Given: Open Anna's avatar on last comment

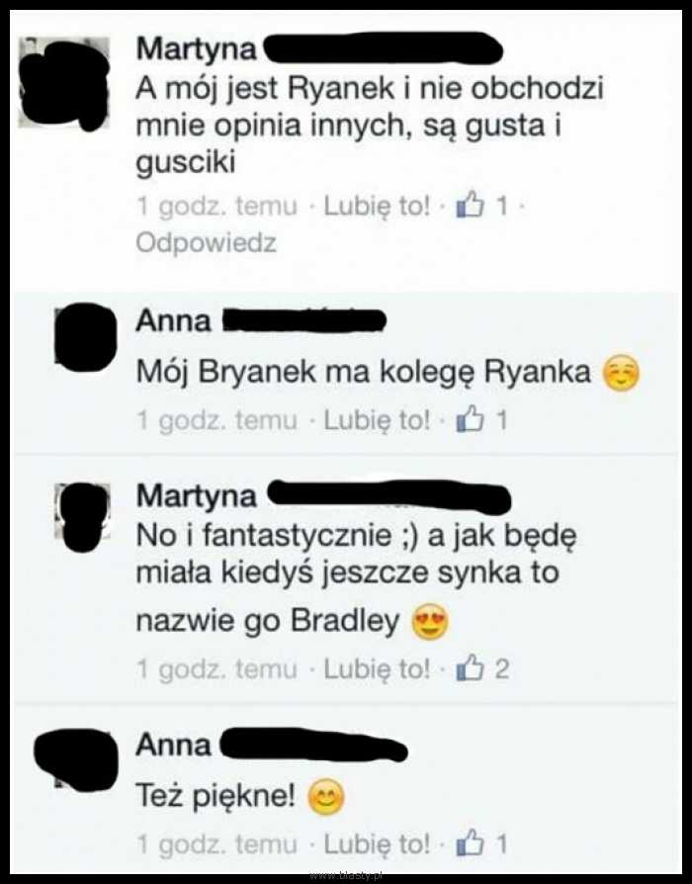Looking at the screenshot, I should [76, 757].
